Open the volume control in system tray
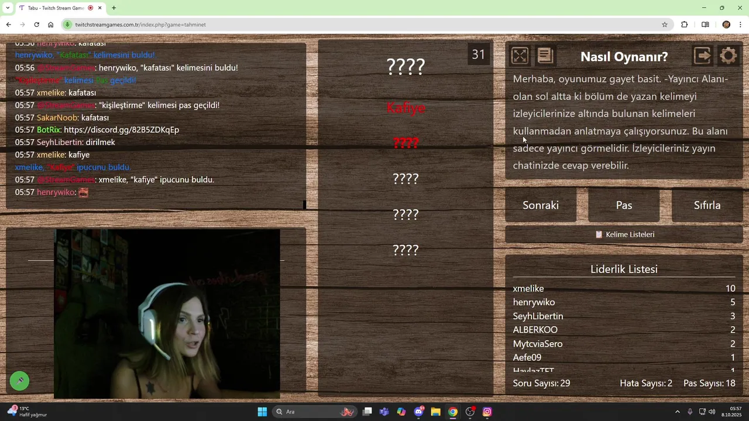The width and height of the screenshot is (749, 421). pyautogui.click(x=712, y=412)
